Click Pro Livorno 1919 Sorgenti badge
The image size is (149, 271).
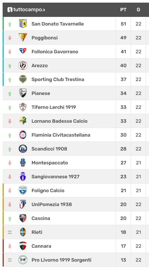[23, 260]
